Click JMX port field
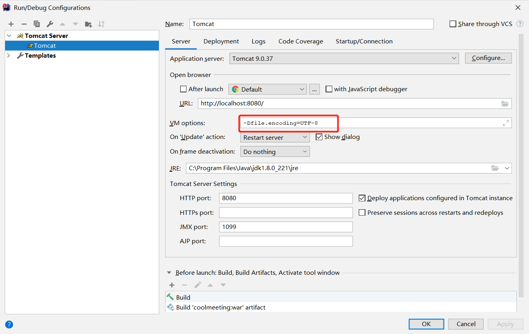Image resolution: width=529 pixels, height=334 pixels. click(x=286, y=227)
